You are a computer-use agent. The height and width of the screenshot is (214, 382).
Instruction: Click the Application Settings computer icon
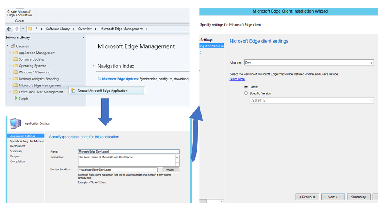point(15,123)
